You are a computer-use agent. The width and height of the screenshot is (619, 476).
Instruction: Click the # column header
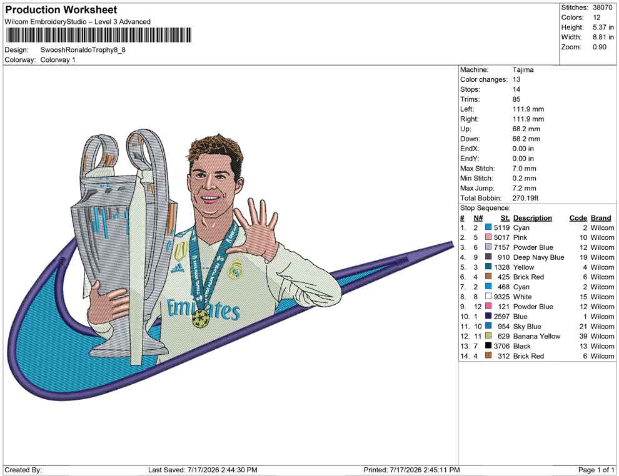(x=462, y=217)
